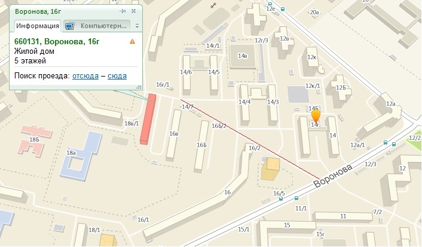Click the blue building labeled 18а
Viewport: 422px width, 247px height.
[x=81, y=155]
